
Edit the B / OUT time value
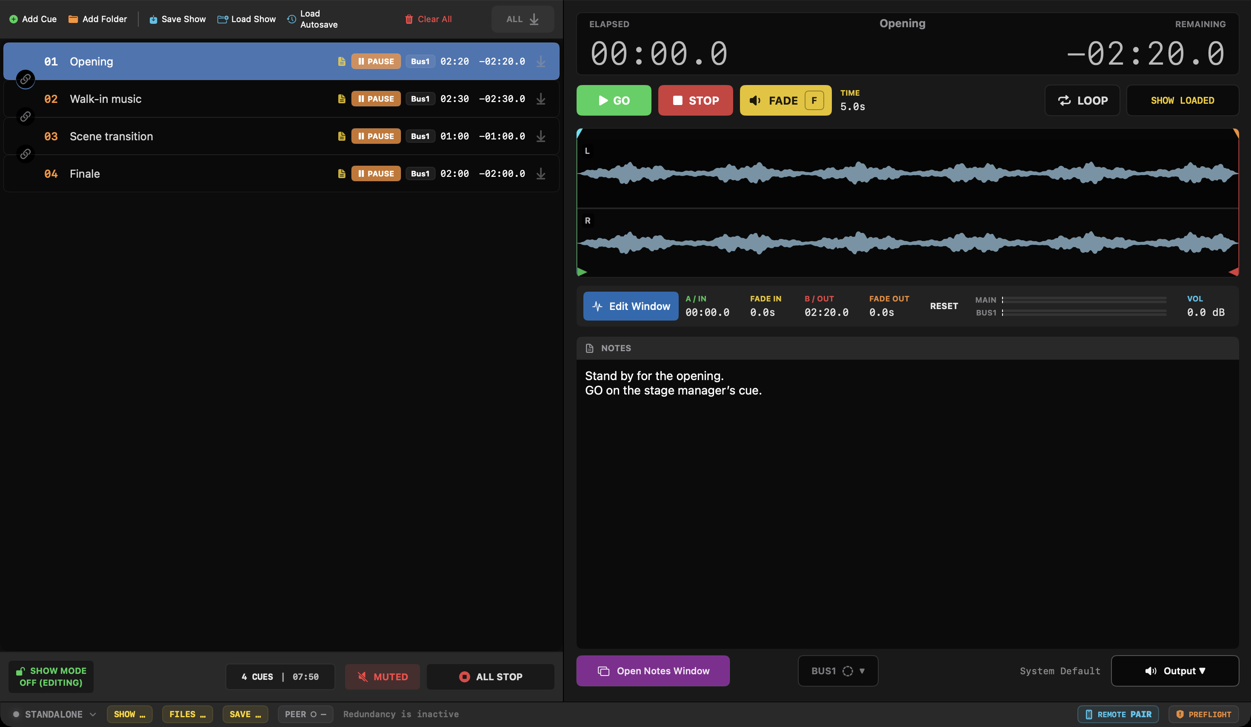coord(826,312)
